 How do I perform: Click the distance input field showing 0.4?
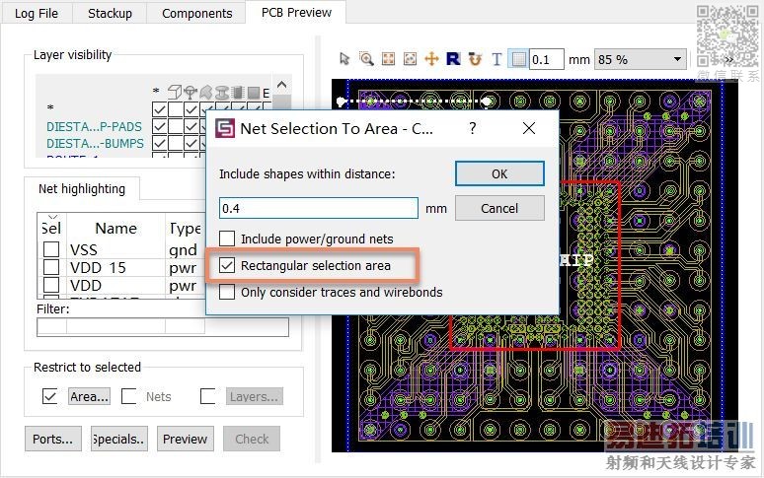click(x=319, y=208)
